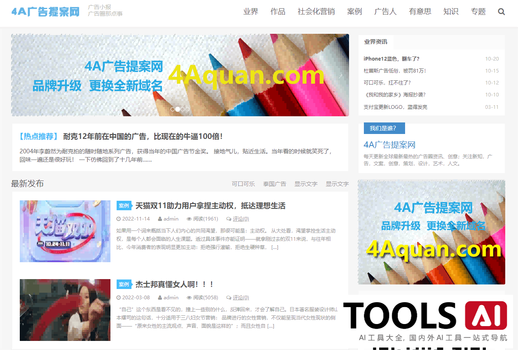Open the 社会化营销 navigation menu
The height and width of the screenshot is (350, 518).
click(x=316, y=12)
